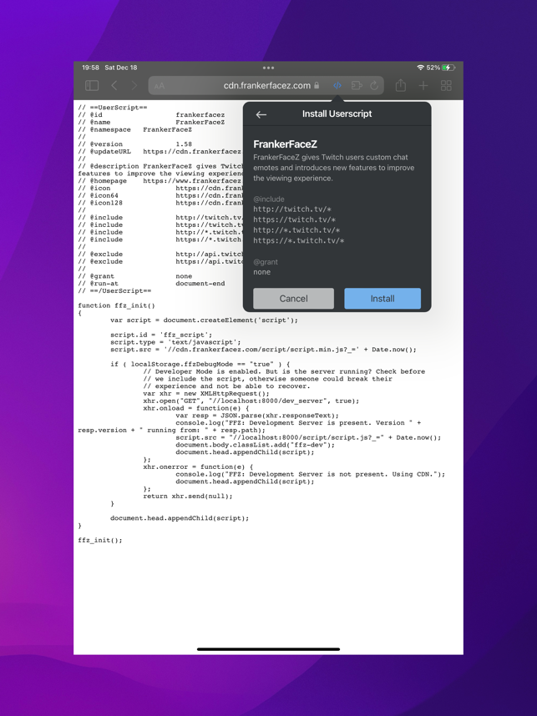Click the home indicator bar at the bottom
The width and height of the screenshot is (537, 716).
pyautogui.click(x=268, y=649)
